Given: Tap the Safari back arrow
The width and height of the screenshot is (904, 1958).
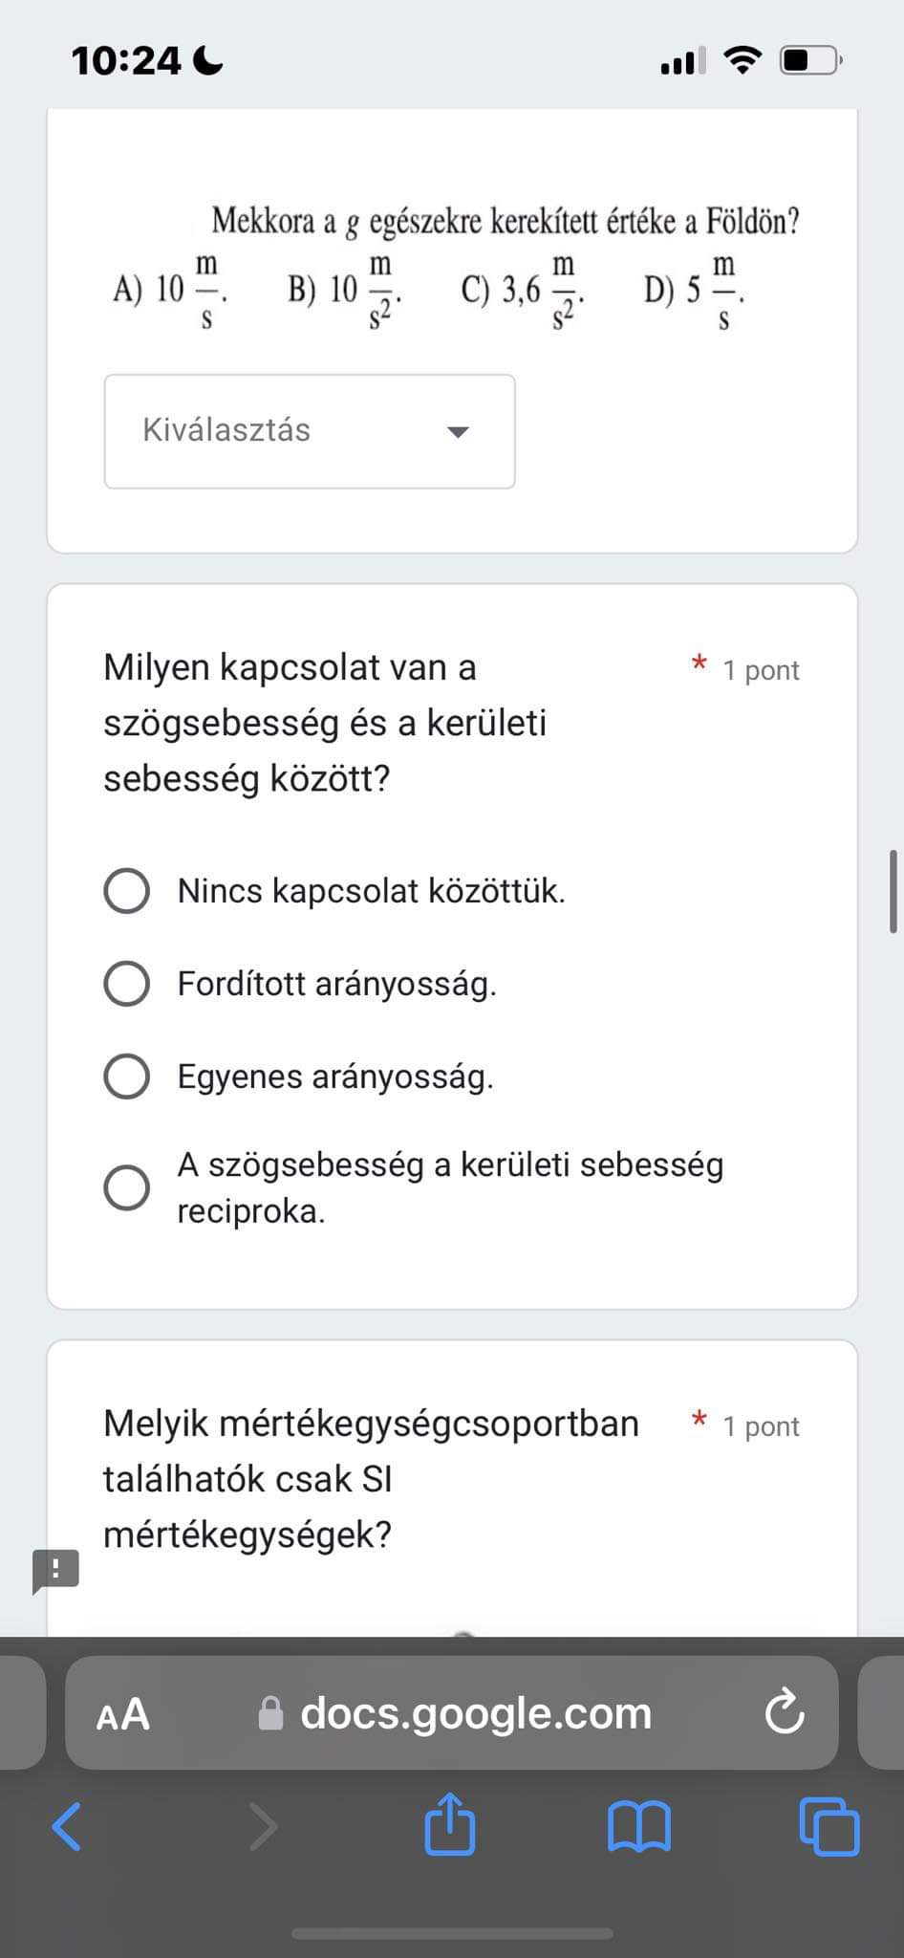Looking at the screenshot, I should [67, 1827].
